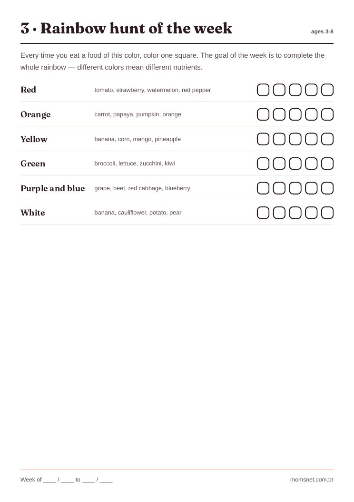Click the 'Purple and blue' row label
Image resolution: width=354 pixels, height=502 pixels.
point(53,188)
